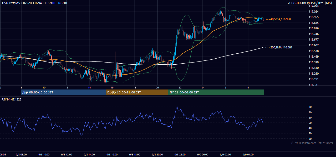Click the RSI 70 level label
Image resolution: width=336 pixels, height=157 pixels.
click(x=310, y=112)
